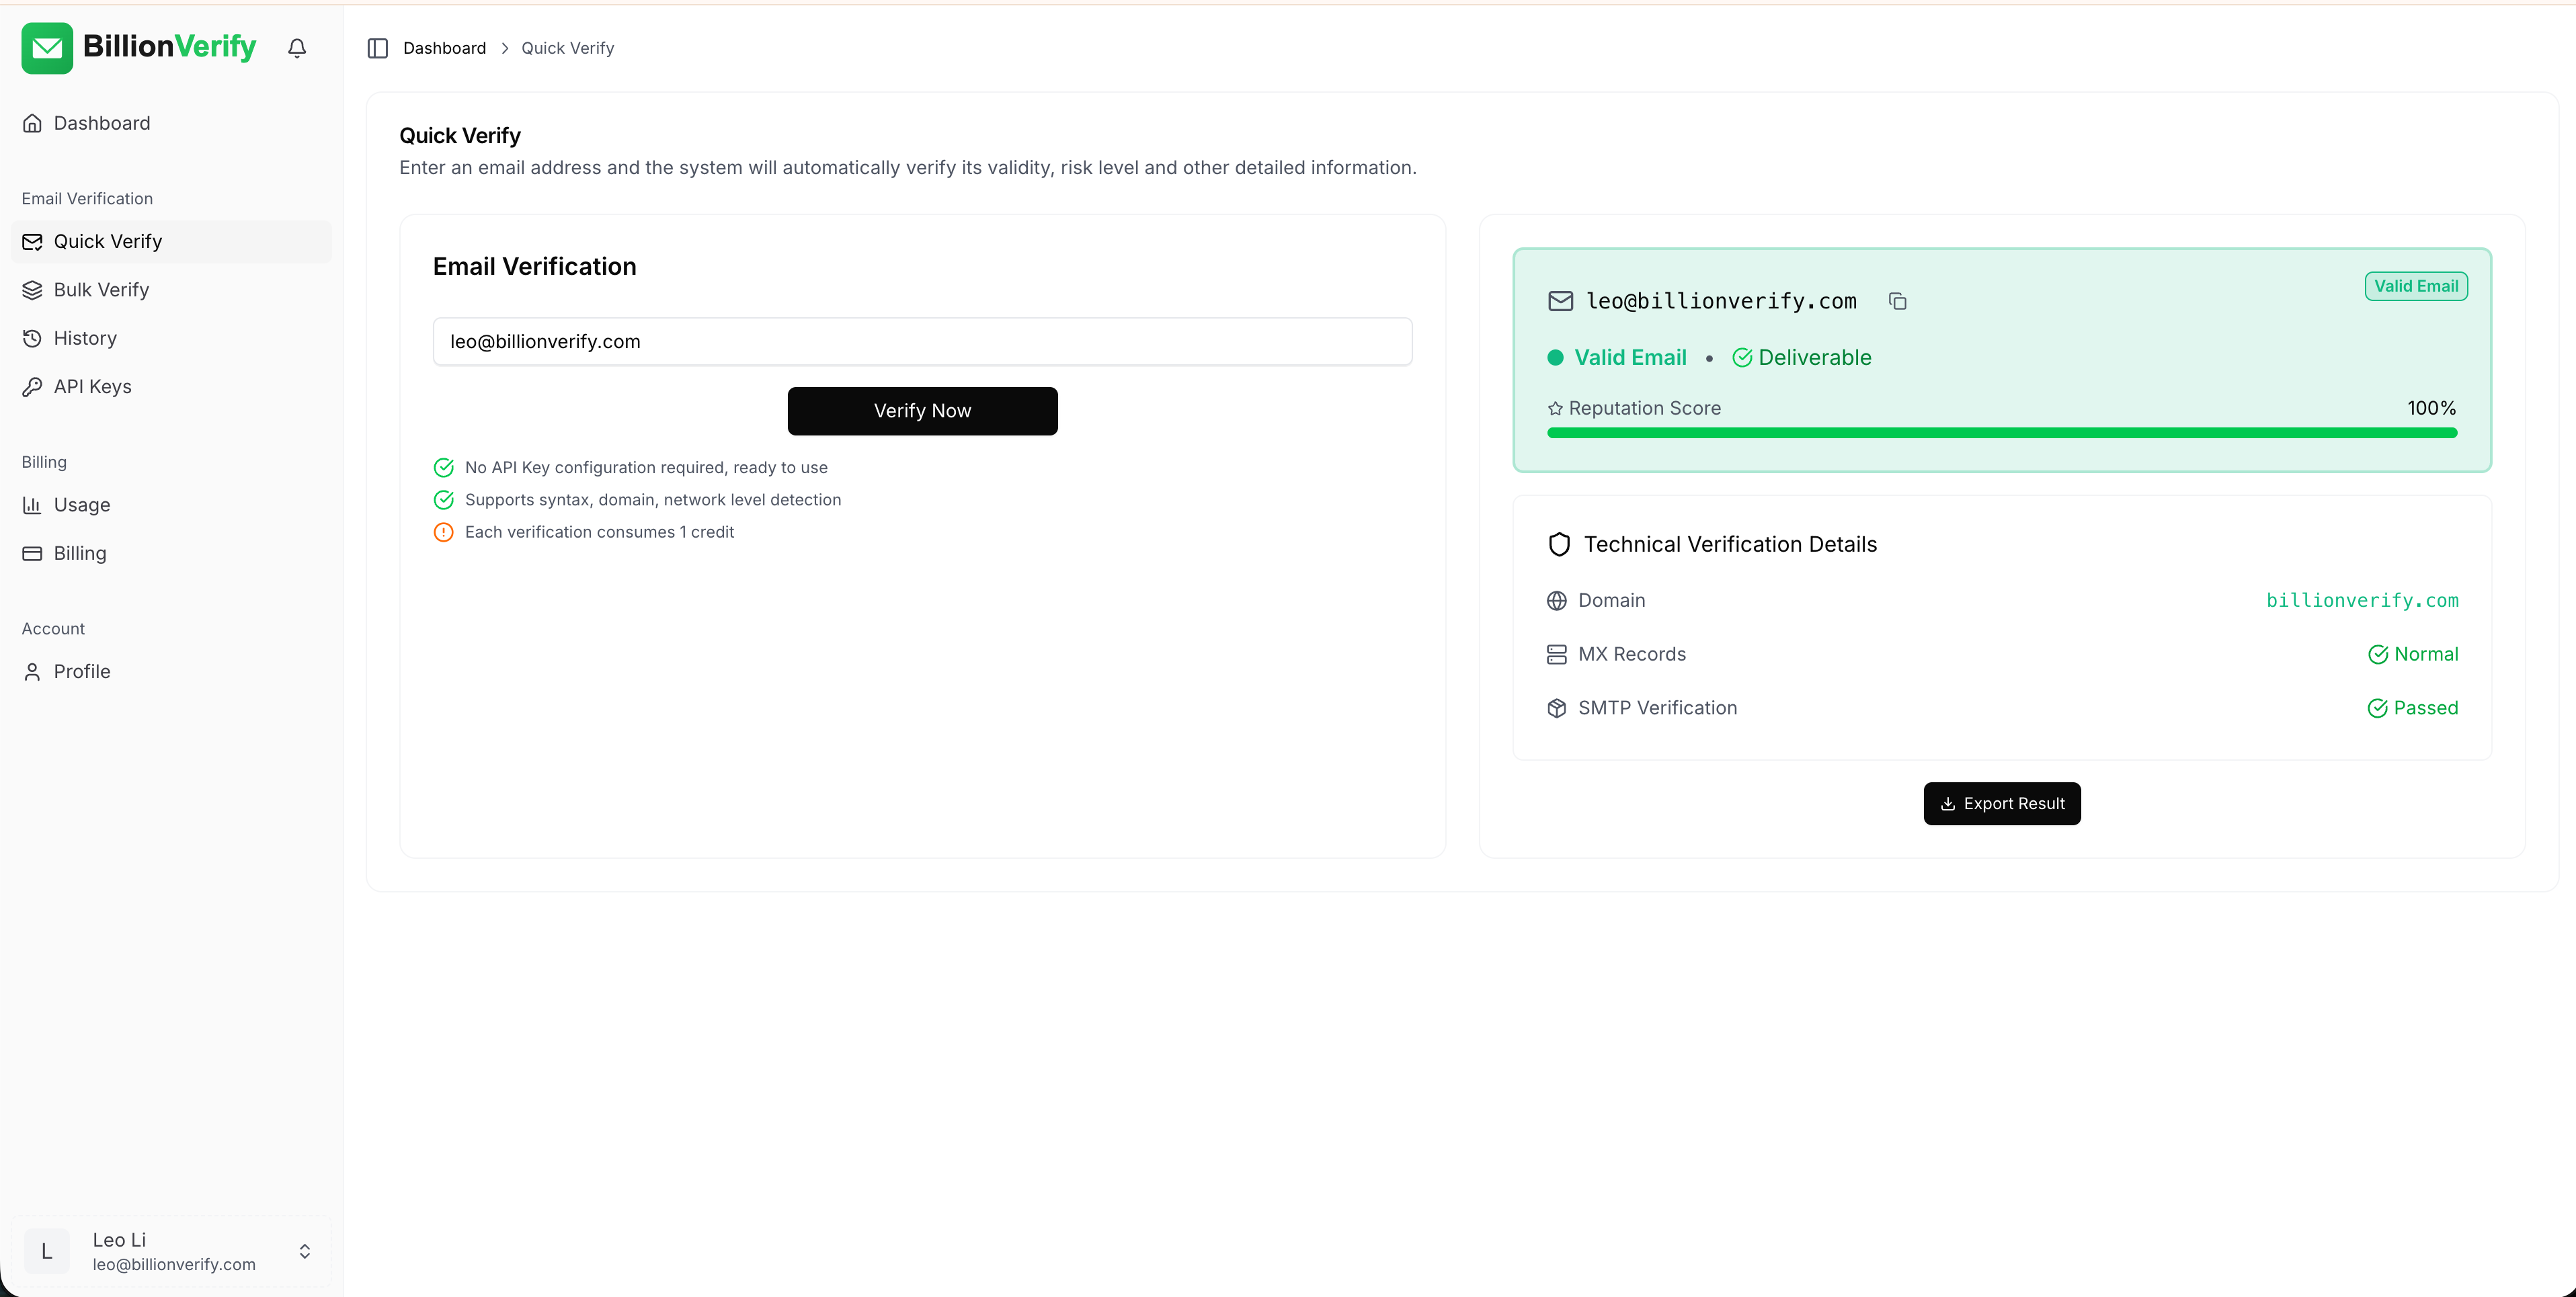Click the notification bell icon

tap(297, 48)
